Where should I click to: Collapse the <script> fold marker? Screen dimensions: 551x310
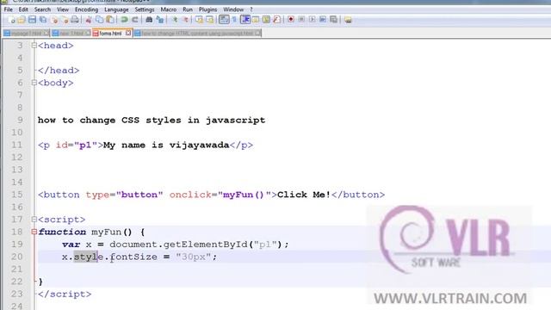tap(34, 220)
